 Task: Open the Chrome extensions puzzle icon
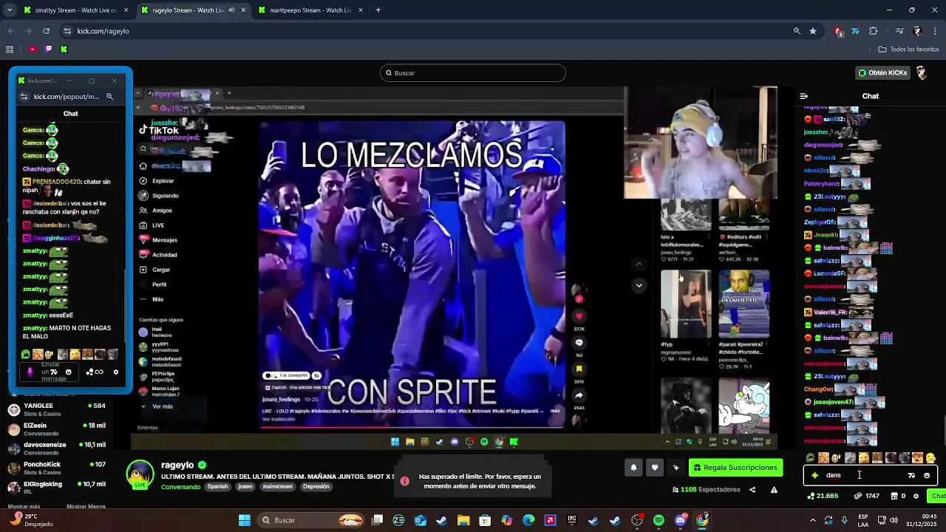tap(874, 31)
